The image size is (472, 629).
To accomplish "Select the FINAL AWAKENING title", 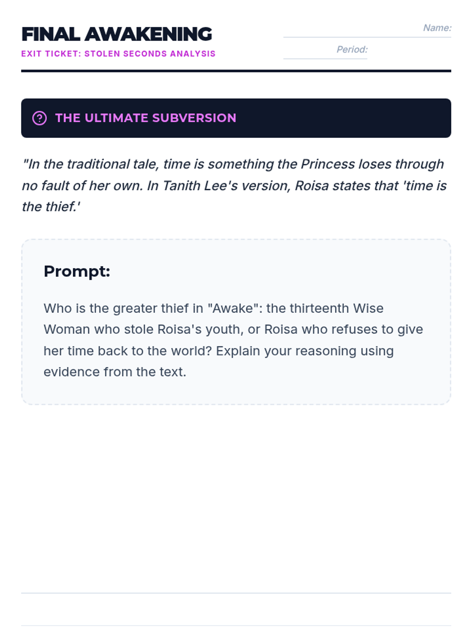I will [x=116, y=34].
